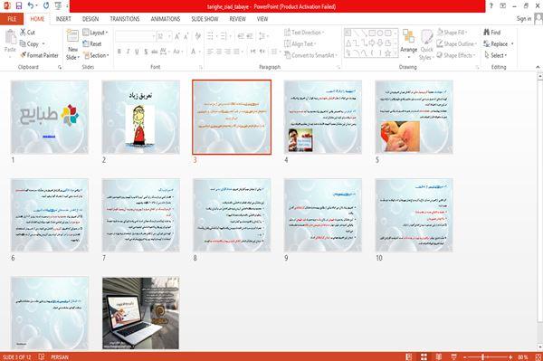Viewport: 543px width, 361px height.
Task: Open Shape Effects dropdown
Action: (x=456, y=55)
